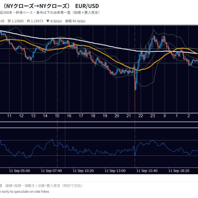The image size is (198, 198).
Task: Click the 11 Sep 05:00 time label
Action: [x=20, y=171]
